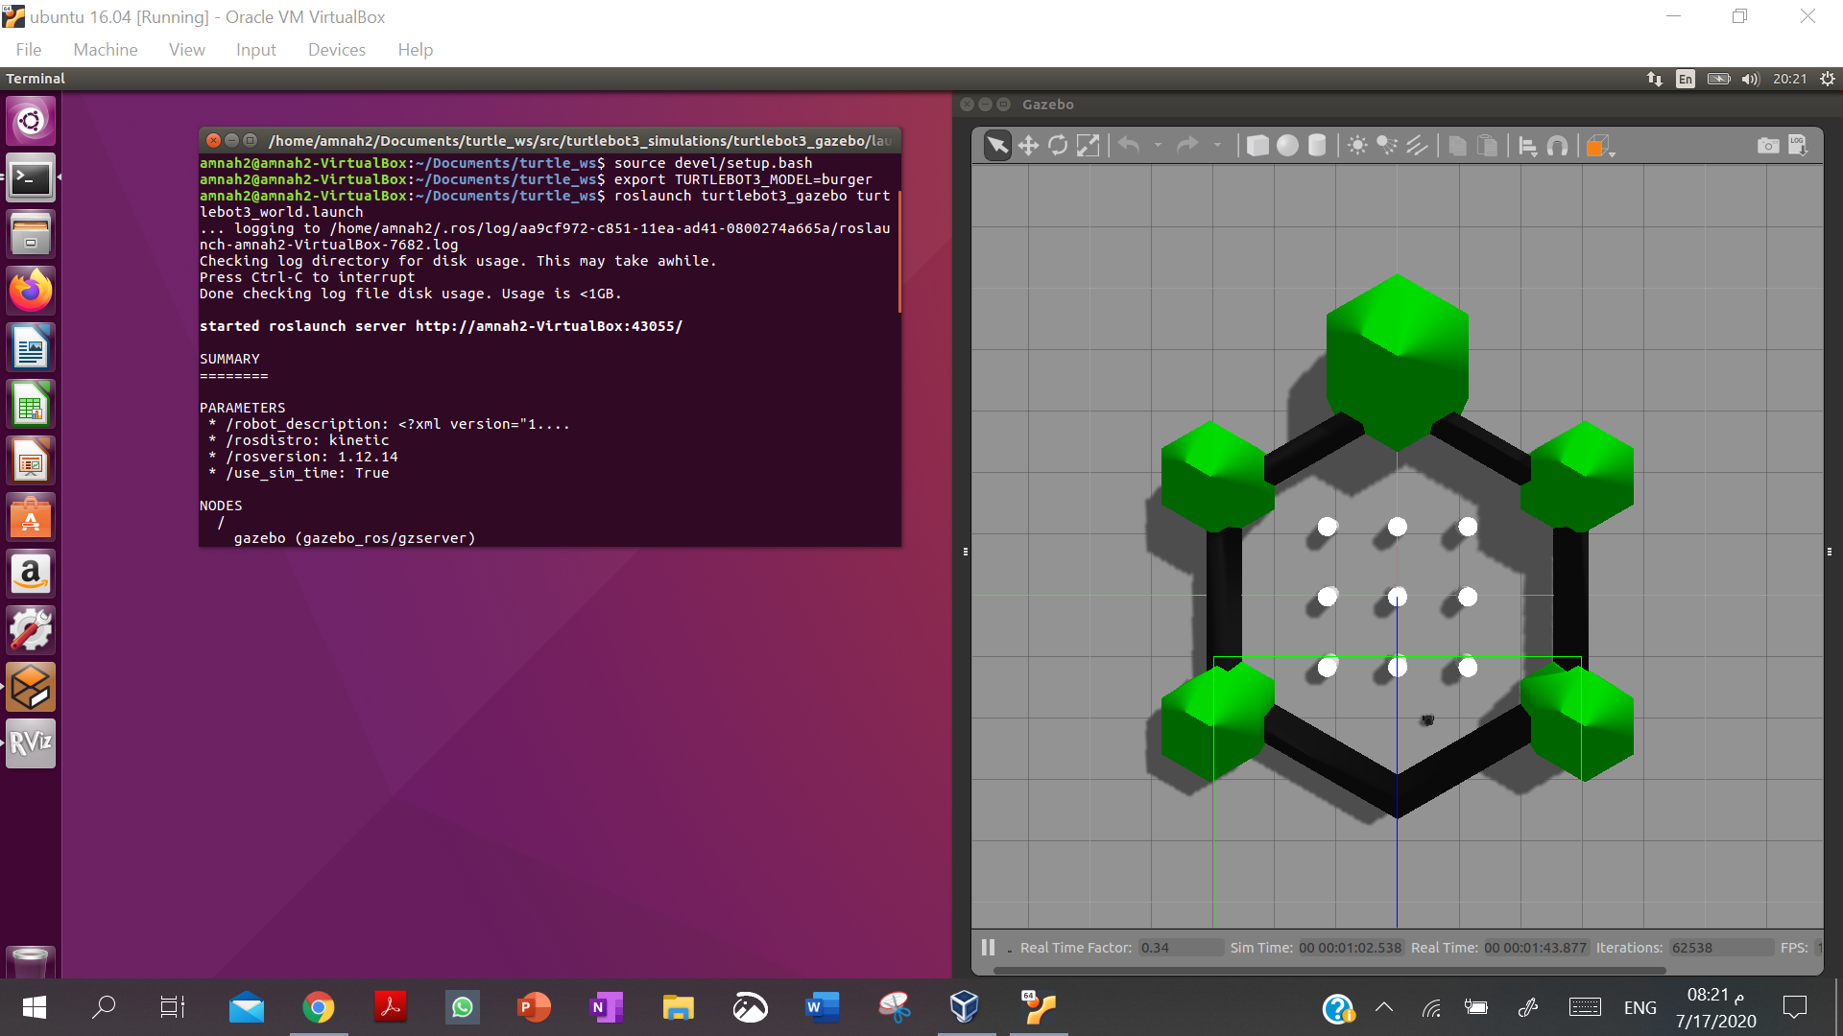Viewport: 1843px width, 1036px height.
Task: Click the Ubuntu panel clock 20:21
Action: 1789,79
